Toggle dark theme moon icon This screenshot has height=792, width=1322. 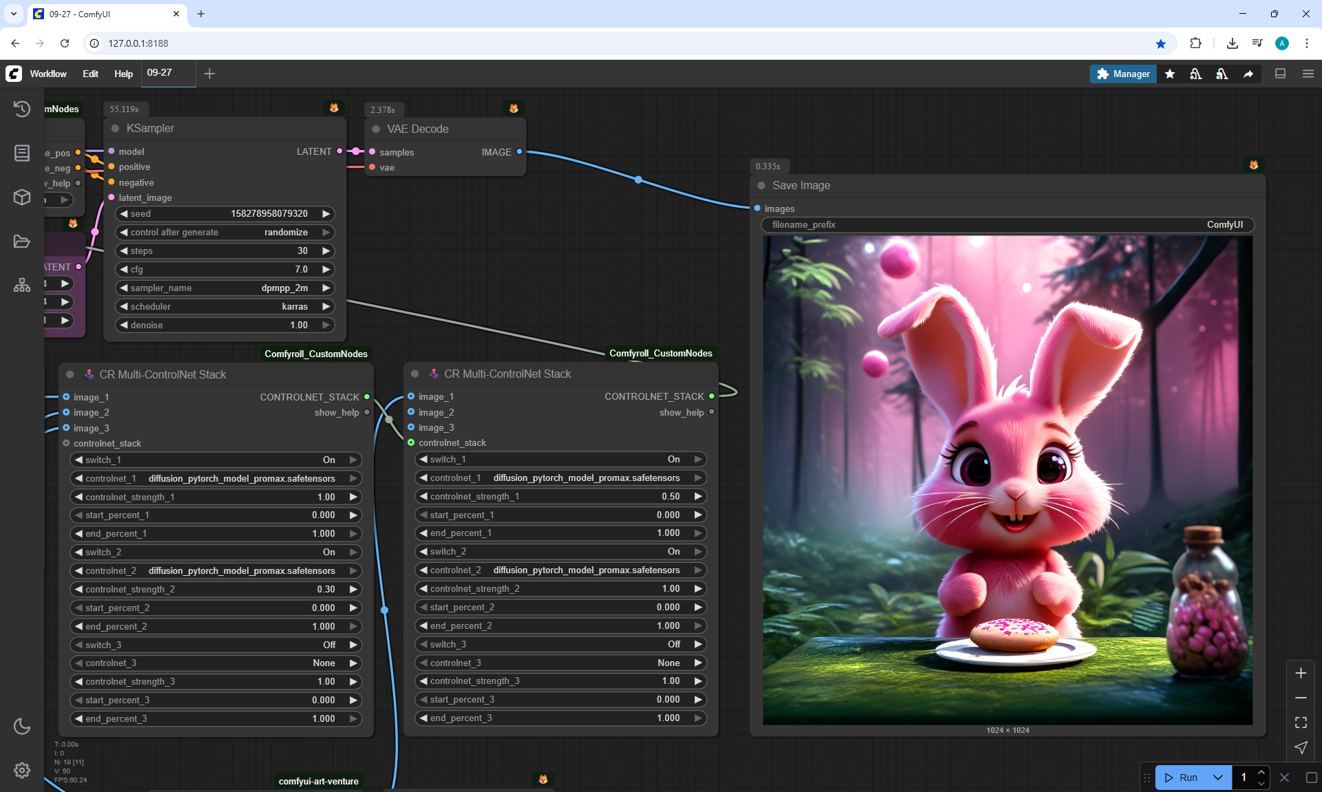point(22,726)
